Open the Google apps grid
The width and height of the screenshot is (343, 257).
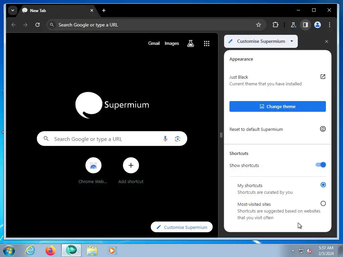pos(206,43)
